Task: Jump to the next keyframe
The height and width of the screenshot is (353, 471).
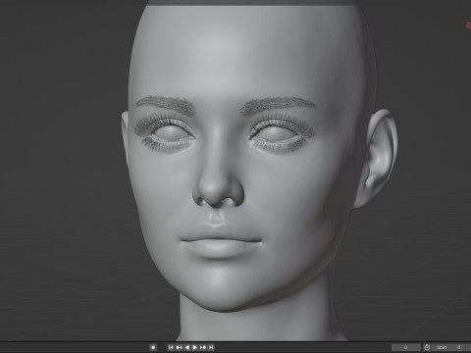Action: click(x=203, y=347)
